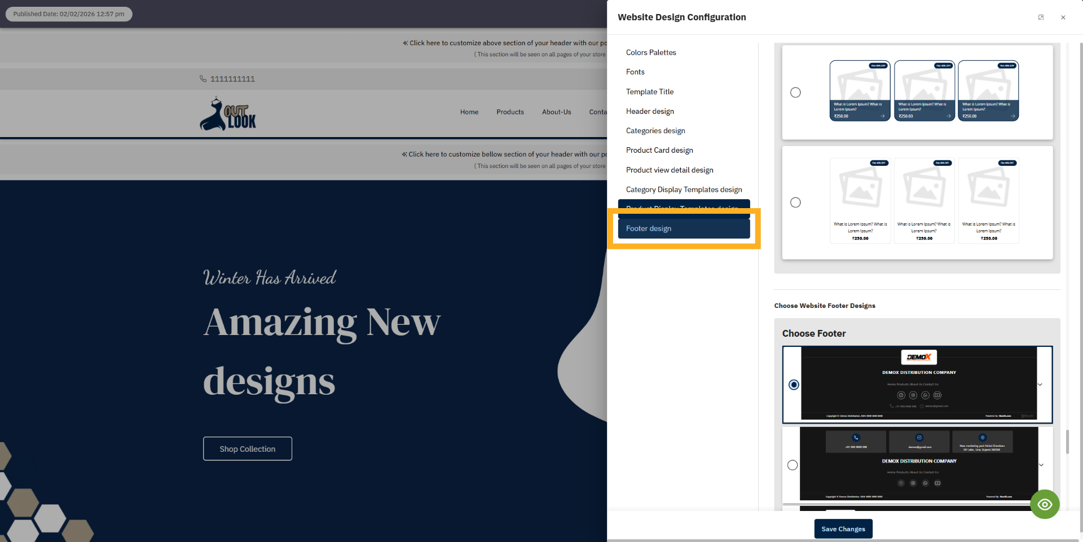Click the location pin icon in the second footer design
Viewport: 1083px width, 542px height.
(983, 438)
